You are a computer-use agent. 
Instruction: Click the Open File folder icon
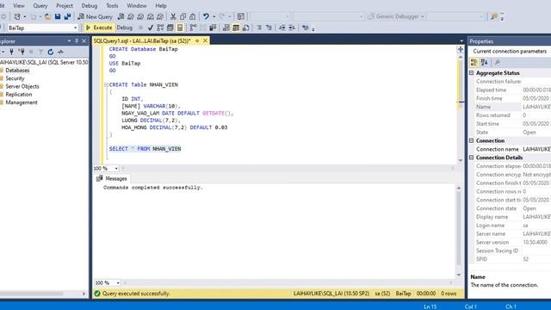click(48, 16)
